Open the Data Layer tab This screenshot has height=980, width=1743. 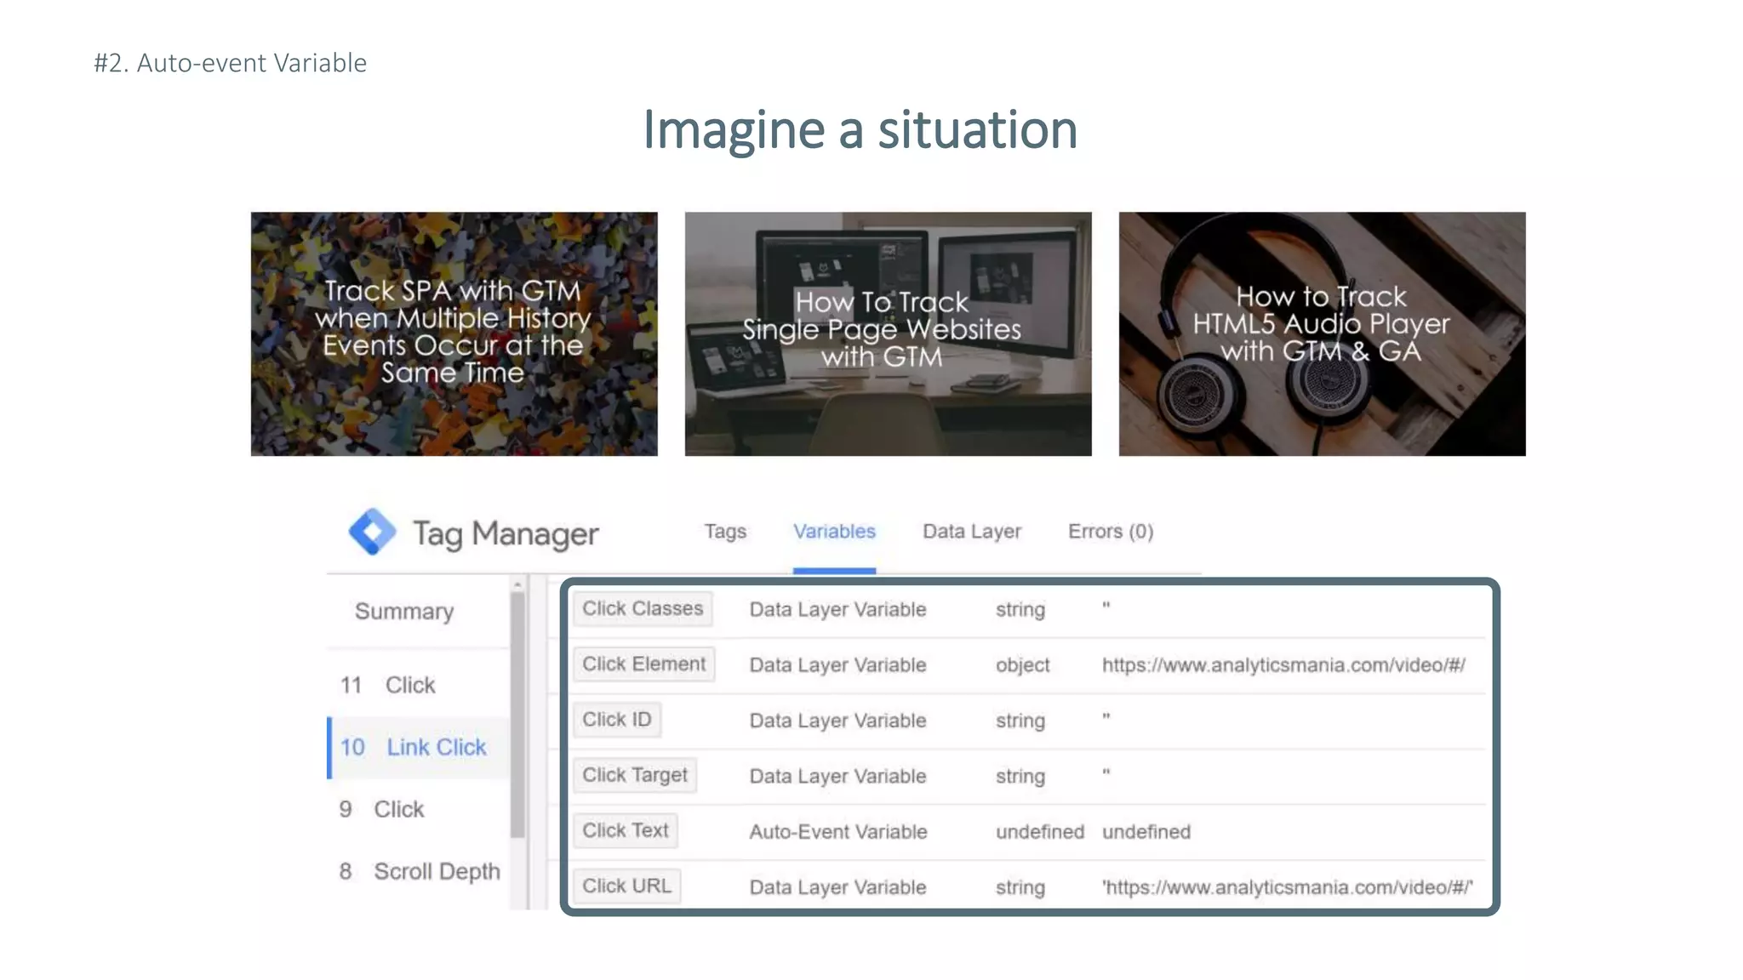tap(972, 532)
